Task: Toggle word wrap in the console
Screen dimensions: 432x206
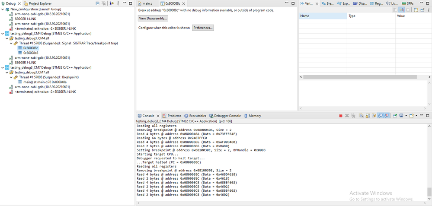Action: (374, 116)
